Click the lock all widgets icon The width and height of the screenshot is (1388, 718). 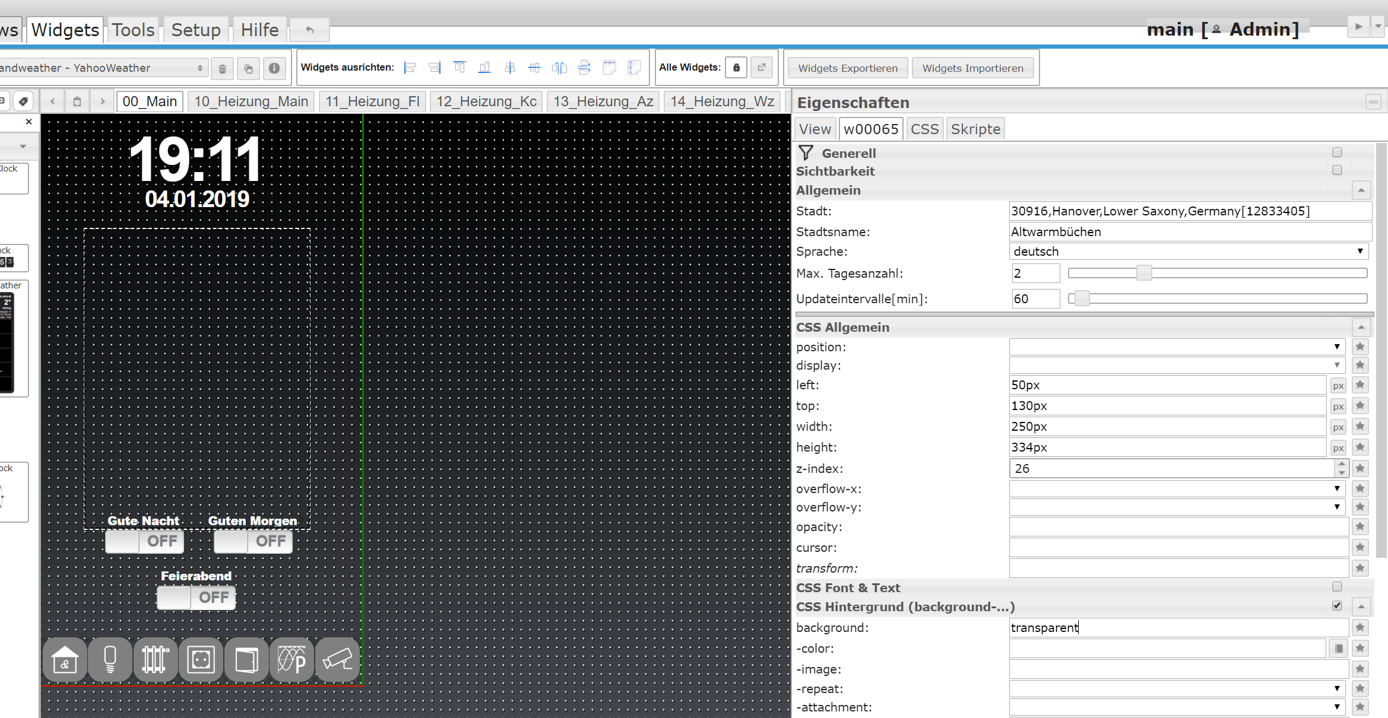[736, 68]
